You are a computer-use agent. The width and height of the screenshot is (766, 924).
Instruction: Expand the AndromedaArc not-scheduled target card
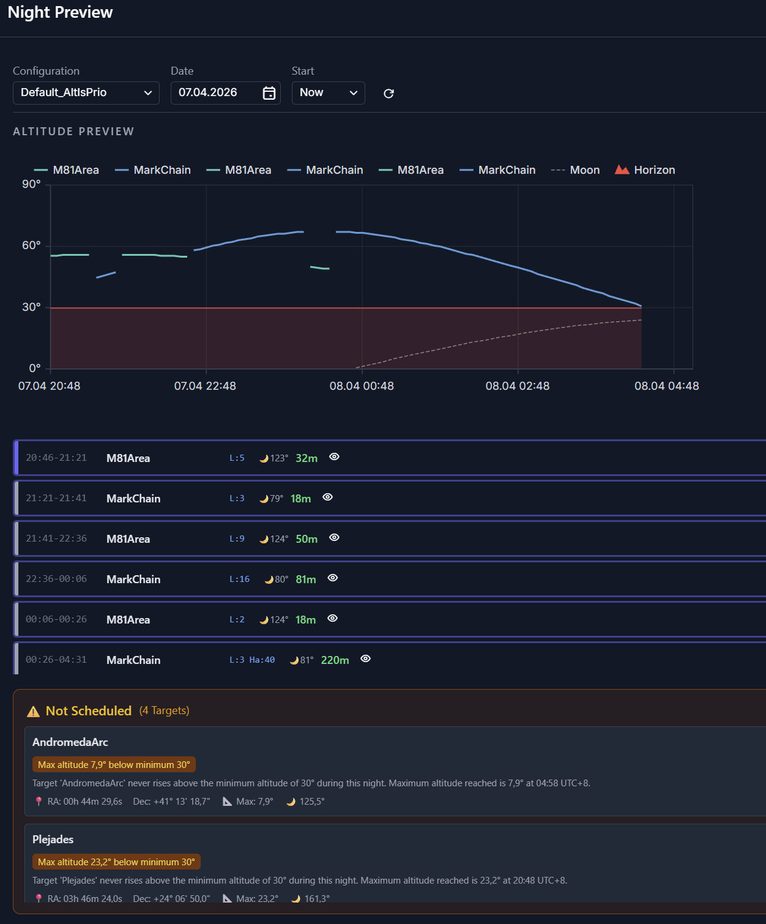point(70,742)
